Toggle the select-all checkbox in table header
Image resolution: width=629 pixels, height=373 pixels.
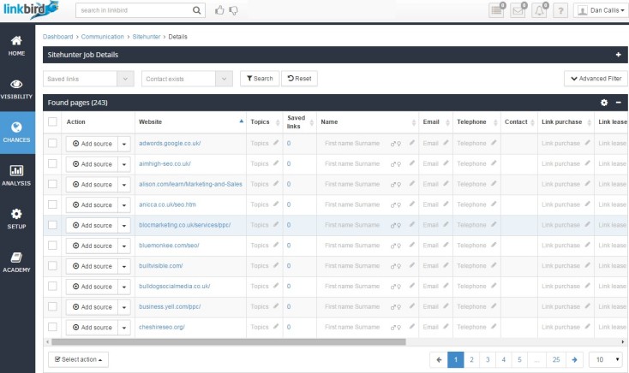point(52,121)
